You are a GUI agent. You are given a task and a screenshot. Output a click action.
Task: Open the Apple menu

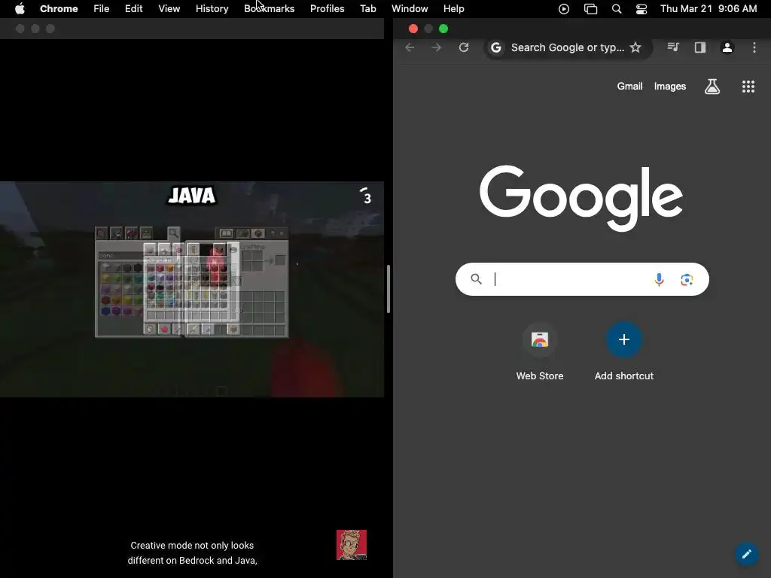click(x=20, y=9)
